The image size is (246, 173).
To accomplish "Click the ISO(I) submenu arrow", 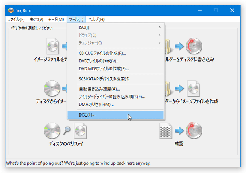I will [159, 28].
